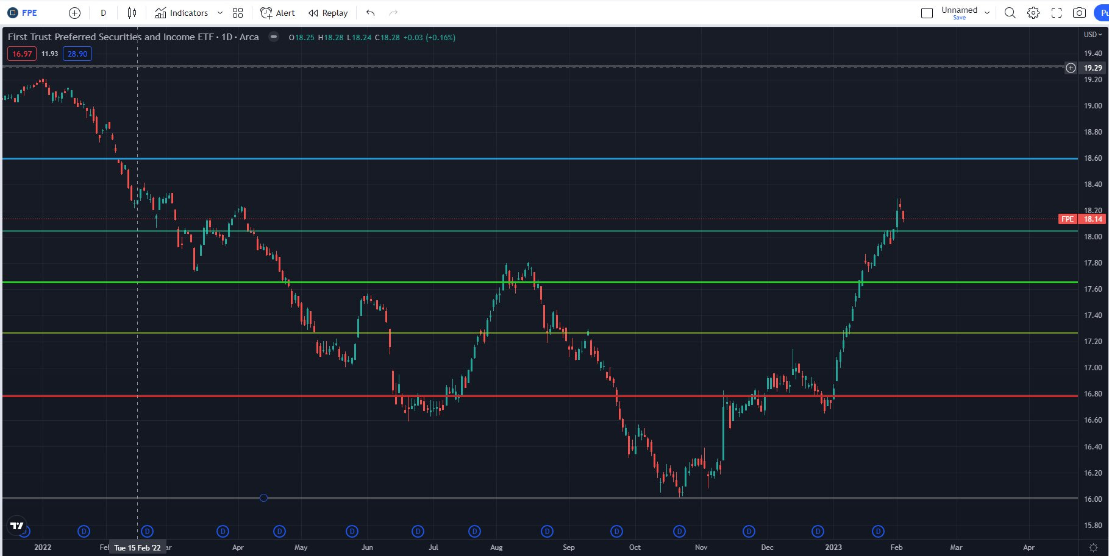Start bar Replay mode
The image size is (1109, 556).
coord(328,13)
